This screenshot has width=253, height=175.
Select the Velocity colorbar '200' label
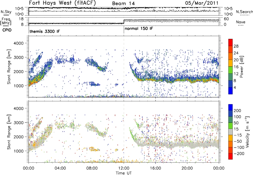coord(238,111)
